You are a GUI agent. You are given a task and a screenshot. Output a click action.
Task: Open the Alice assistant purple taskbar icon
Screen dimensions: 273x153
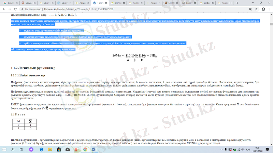(x=31, y=149)
